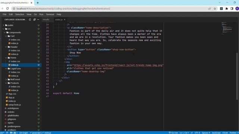Open index.js under Products folder
The image size is (239, 134).
pos(15,90)
